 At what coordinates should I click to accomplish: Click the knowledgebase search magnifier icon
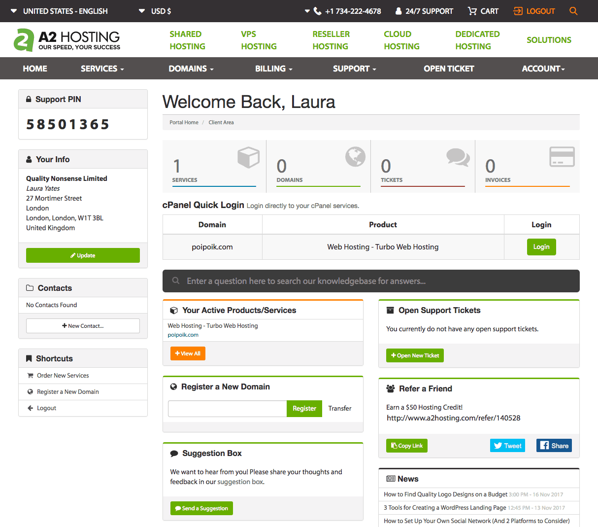point(175,281)
